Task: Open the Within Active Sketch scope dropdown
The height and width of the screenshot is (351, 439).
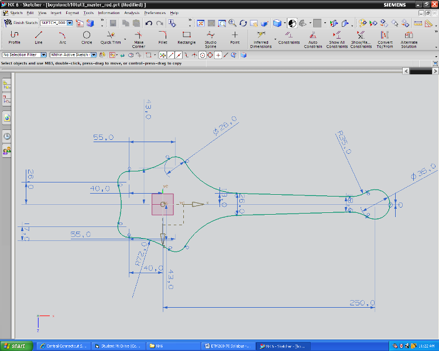Action: [x=94, y=55]
